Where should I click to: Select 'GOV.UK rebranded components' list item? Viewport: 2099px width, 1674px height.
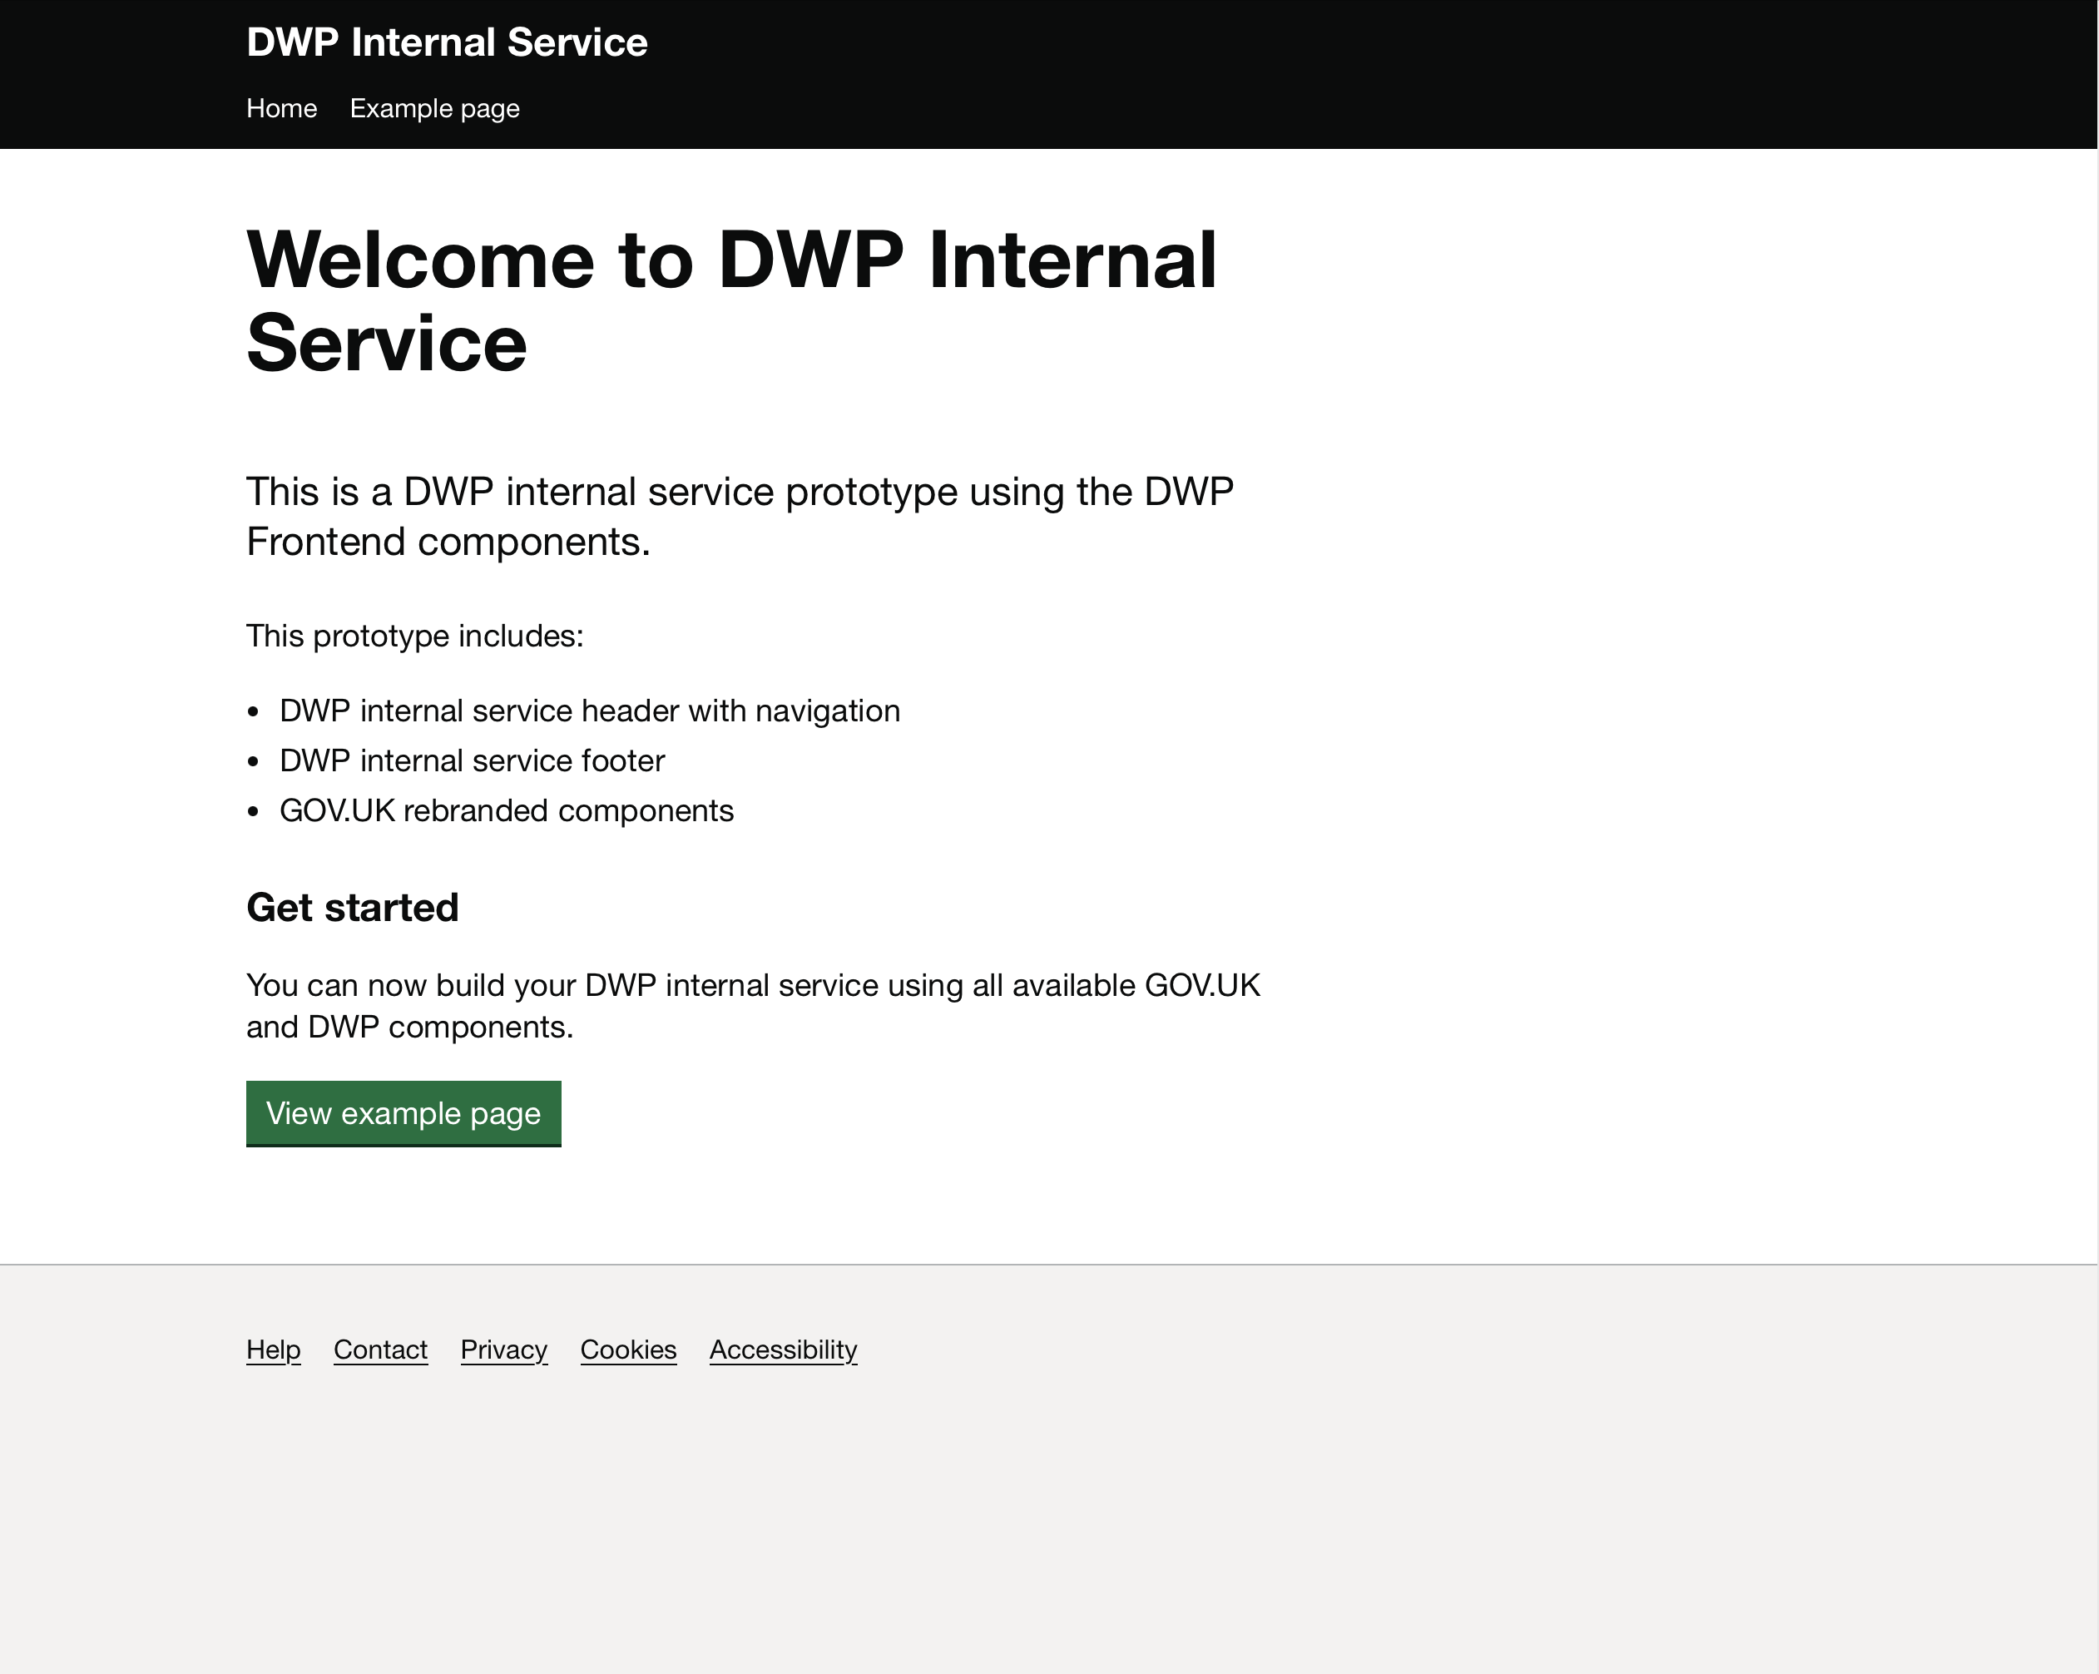[x=507, y=811]
